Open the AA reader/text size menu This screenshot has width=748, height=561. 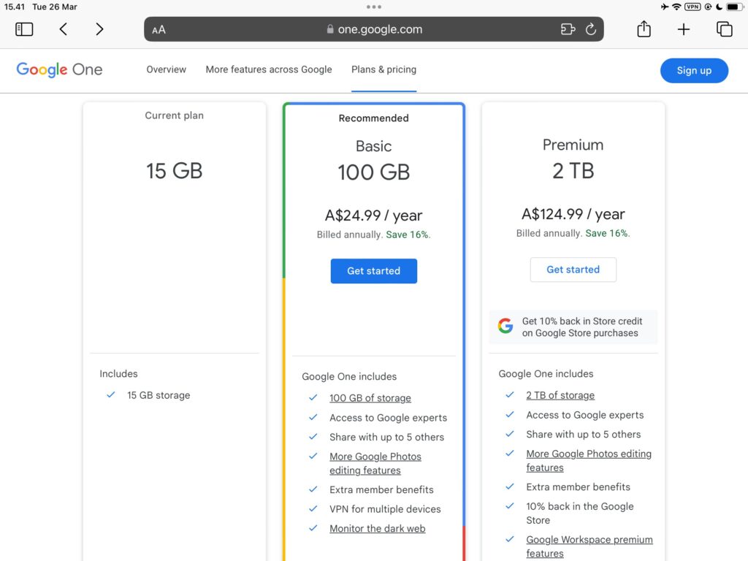point(159,29)
